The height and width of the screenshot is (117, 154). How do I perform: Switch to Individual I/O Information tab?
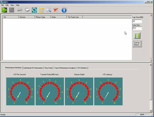(33, 68)
